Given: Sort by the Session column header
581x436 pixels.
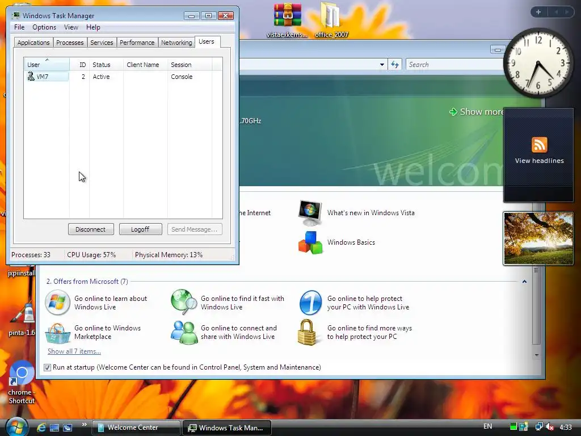Looking at the screenshot, I should click(190, 65).
